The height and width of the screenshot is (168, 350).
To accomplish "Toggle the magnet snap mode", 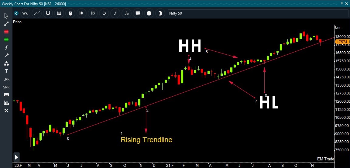I will (48, 13).
